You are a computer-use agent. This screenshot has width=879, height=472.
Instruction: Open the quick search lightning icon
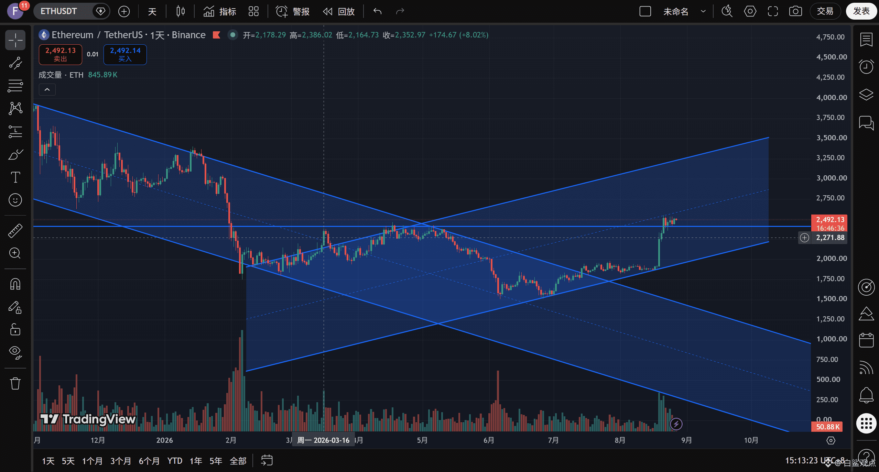coord(727,11)
